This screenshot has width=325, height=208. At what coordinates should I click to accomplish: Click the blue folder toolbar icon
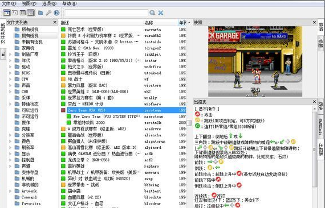click(x=40, y=13)
